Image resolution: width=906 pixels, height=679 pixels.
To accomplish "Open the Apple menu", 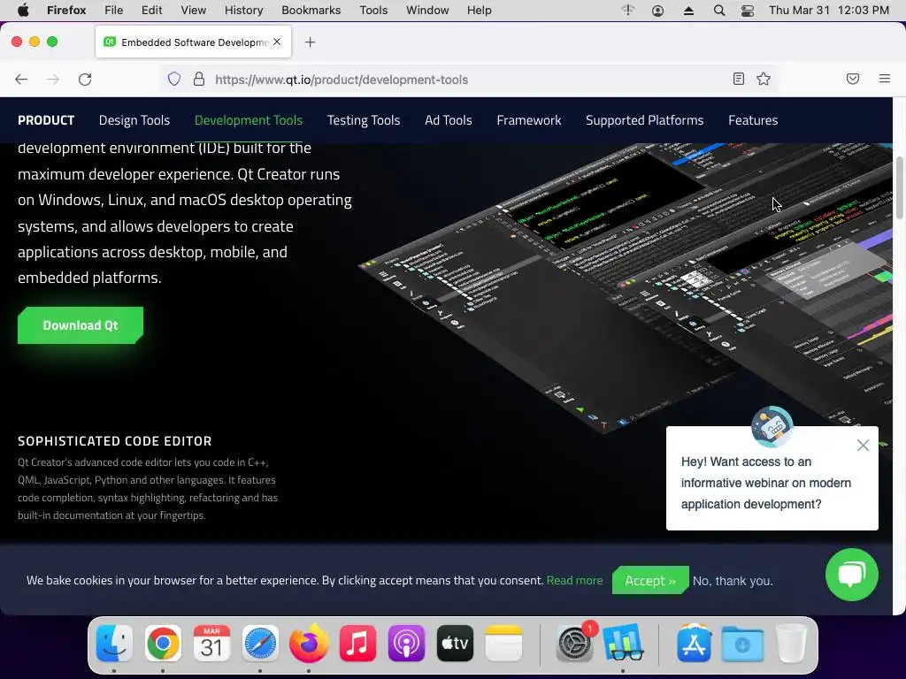I will 23,11.
